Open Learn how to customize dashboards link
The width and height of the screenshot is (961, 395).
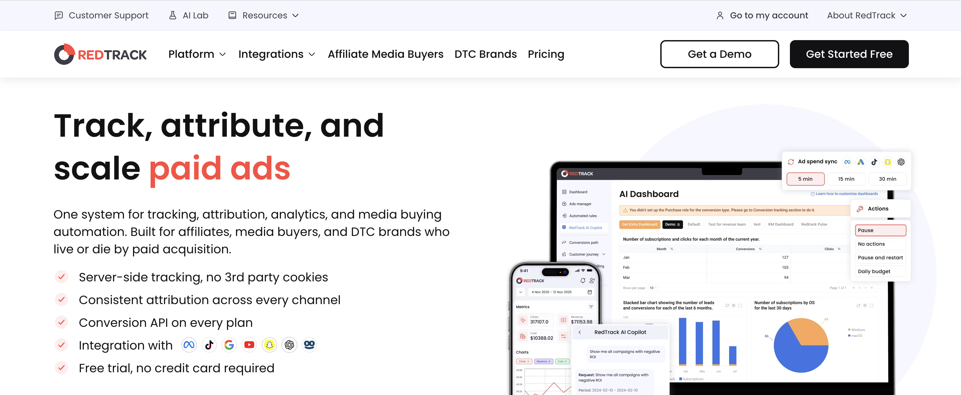(x=844, y=194)
